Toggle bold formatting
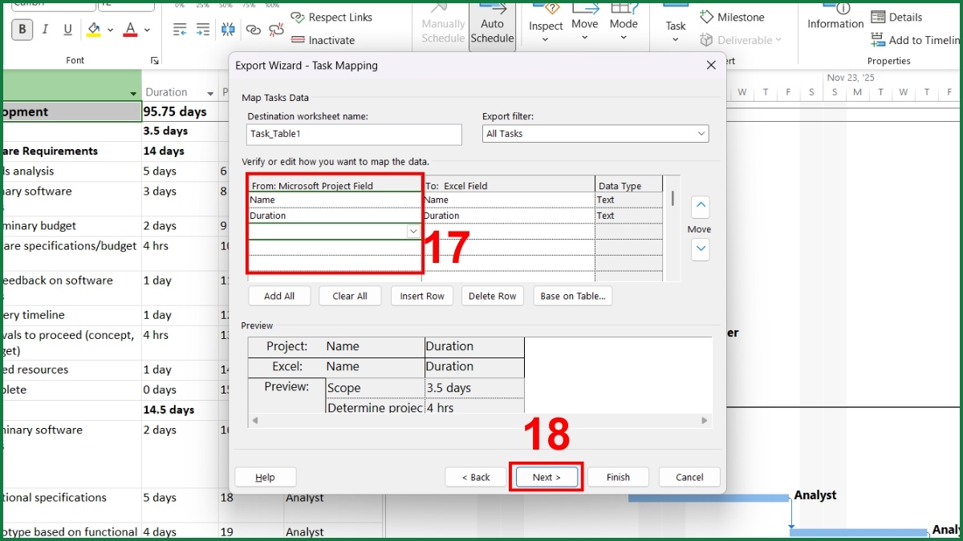The image size is (963, 541). coord(22,29)
